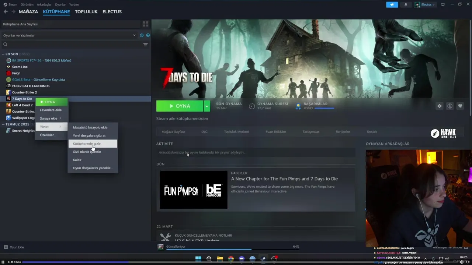Open advanced filter options icon in search bar
472x265 pixels.
(x=145, y=45)
